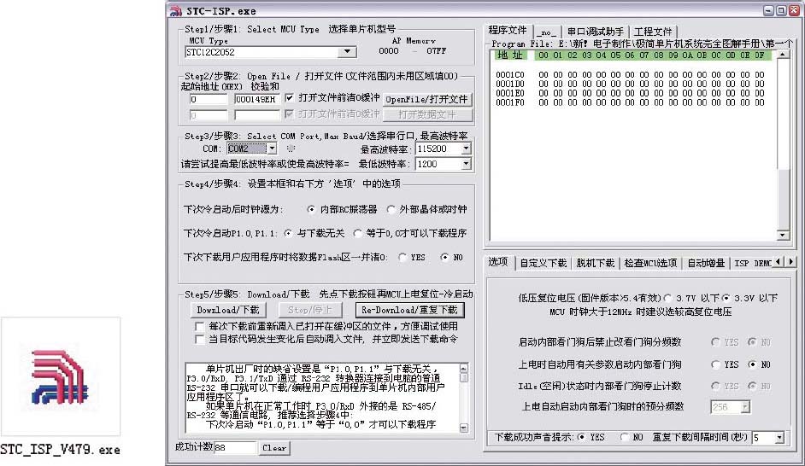
Task: Select YES for auto-start watchdog on power-up
Action: click(x=715, y=364)
